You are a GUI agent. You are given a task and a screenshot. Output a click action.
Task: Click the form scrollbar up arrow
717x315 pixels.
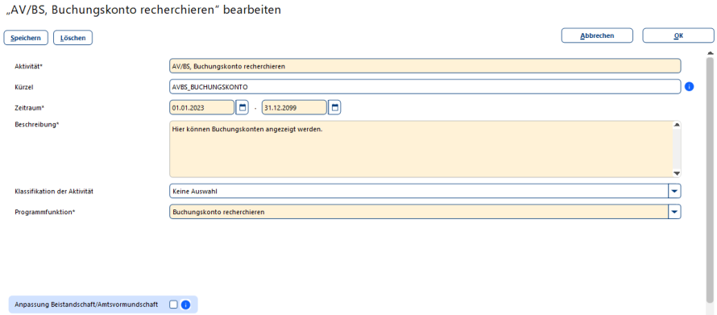710,52
